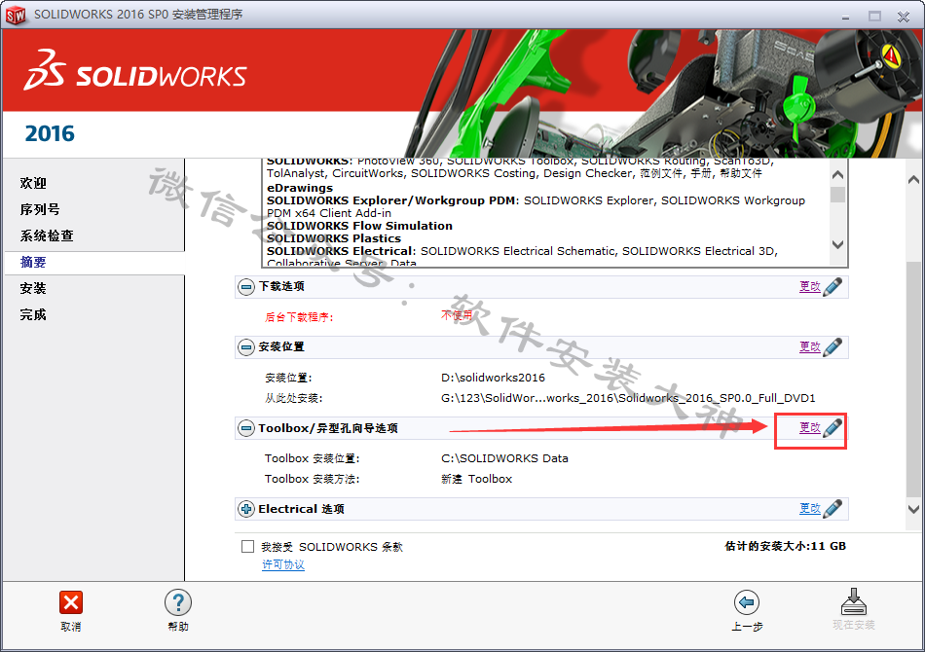Click the install path D:\solidworks2016
Viewport: 925px width, 652px height.
click(494, 378)
